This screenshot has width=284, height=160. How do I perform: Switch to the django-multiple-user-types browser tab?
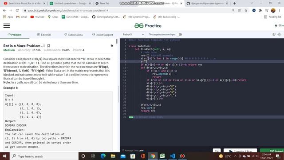coord(207,3)
